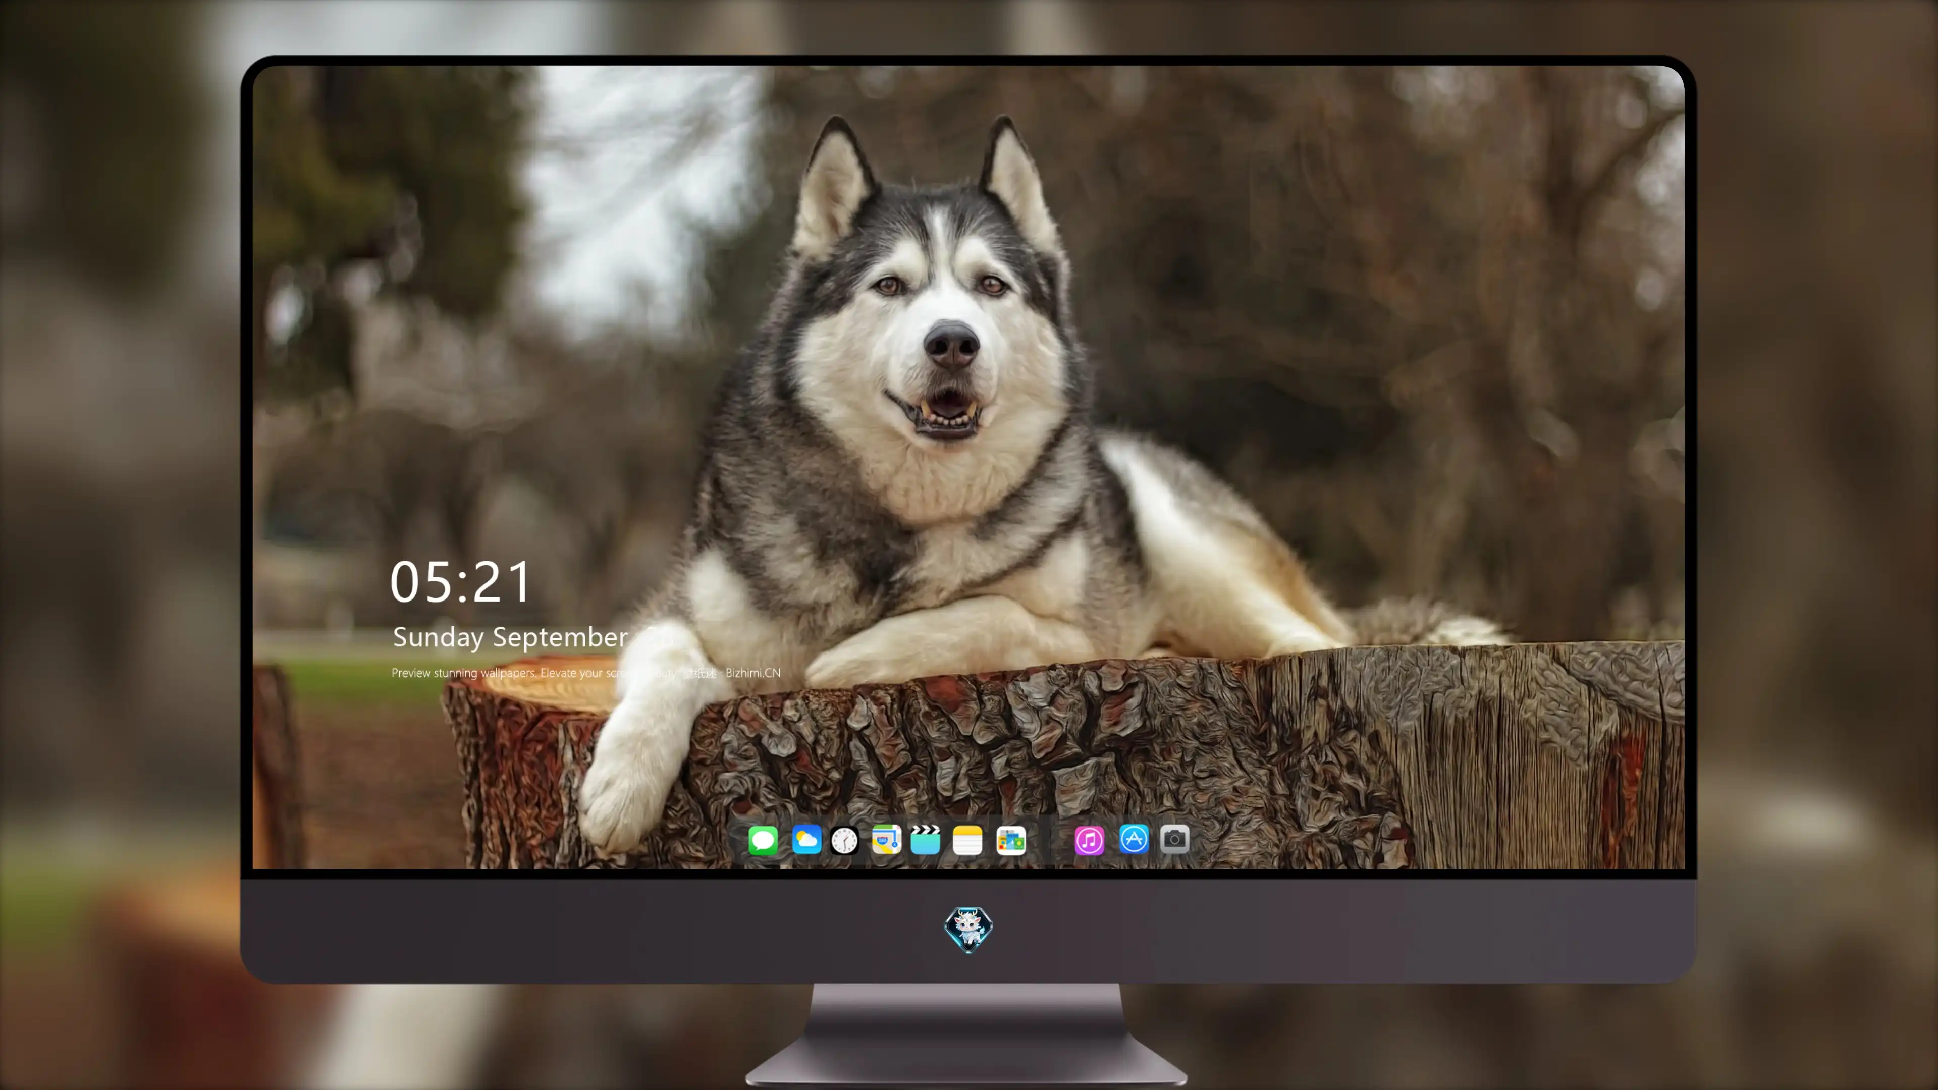Launch the clapperboard Videos app

[926, 840]
